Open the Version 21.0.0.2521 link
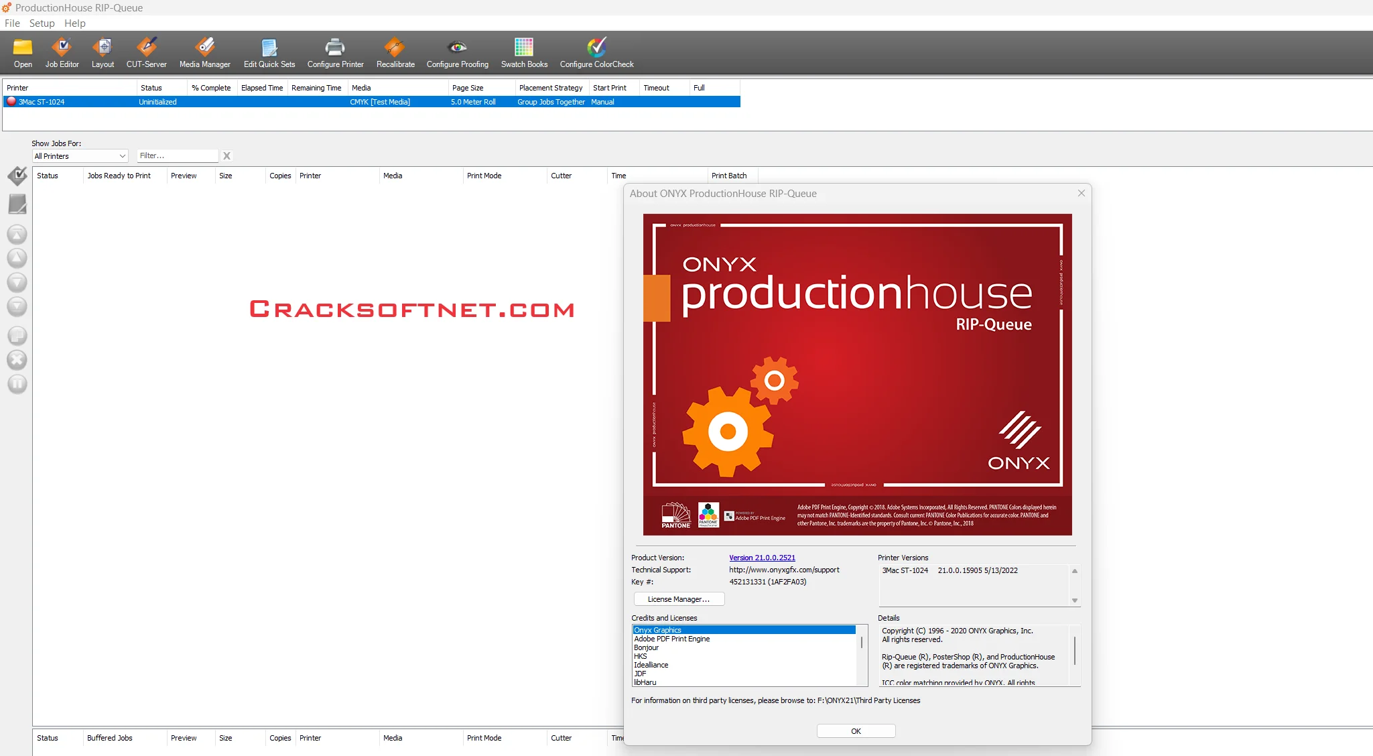This screenshot has width=1373, height=756. [x=762, y=558]
